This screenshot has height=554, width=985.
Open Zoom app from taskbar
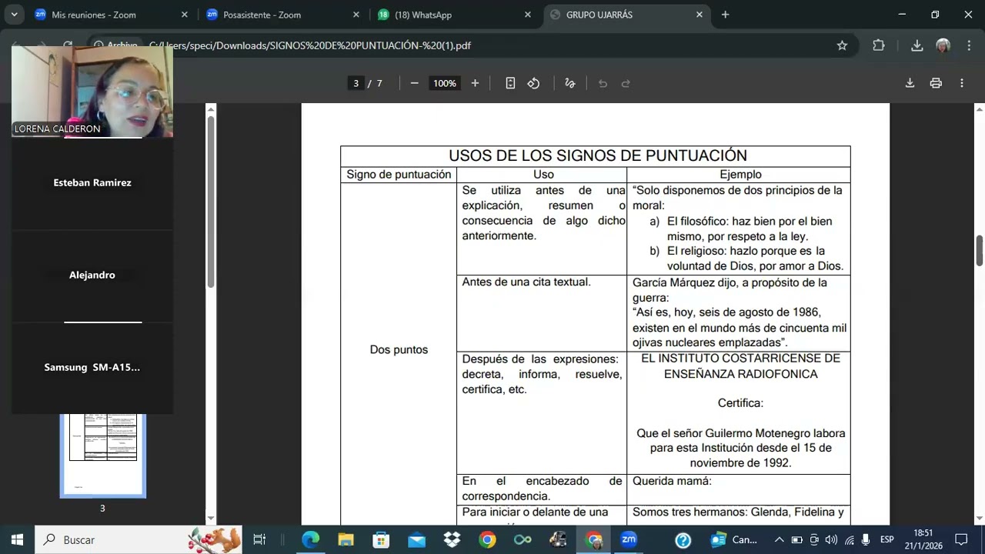(x=629, y=540)
